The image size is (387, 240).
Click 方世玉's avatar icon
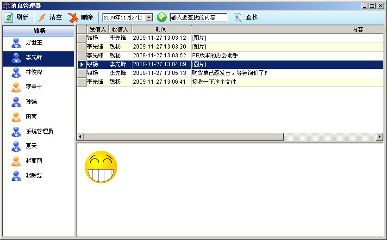point(16,43)
